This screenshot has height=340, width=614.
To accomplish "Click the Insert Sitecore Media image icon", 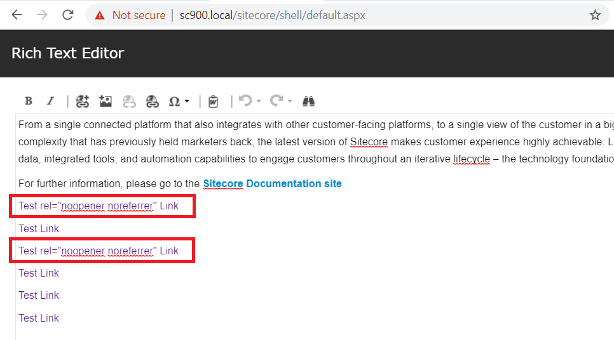I will point(106,101).
